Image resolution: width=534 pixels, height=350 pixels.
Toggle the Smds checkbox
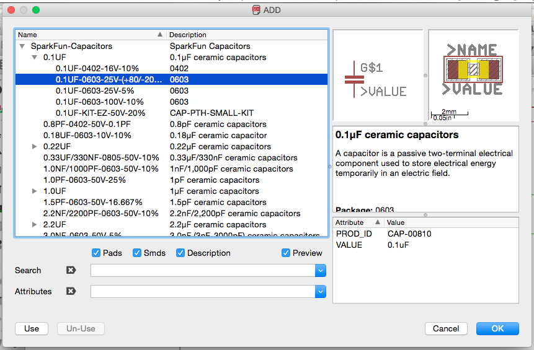(137, 253)
